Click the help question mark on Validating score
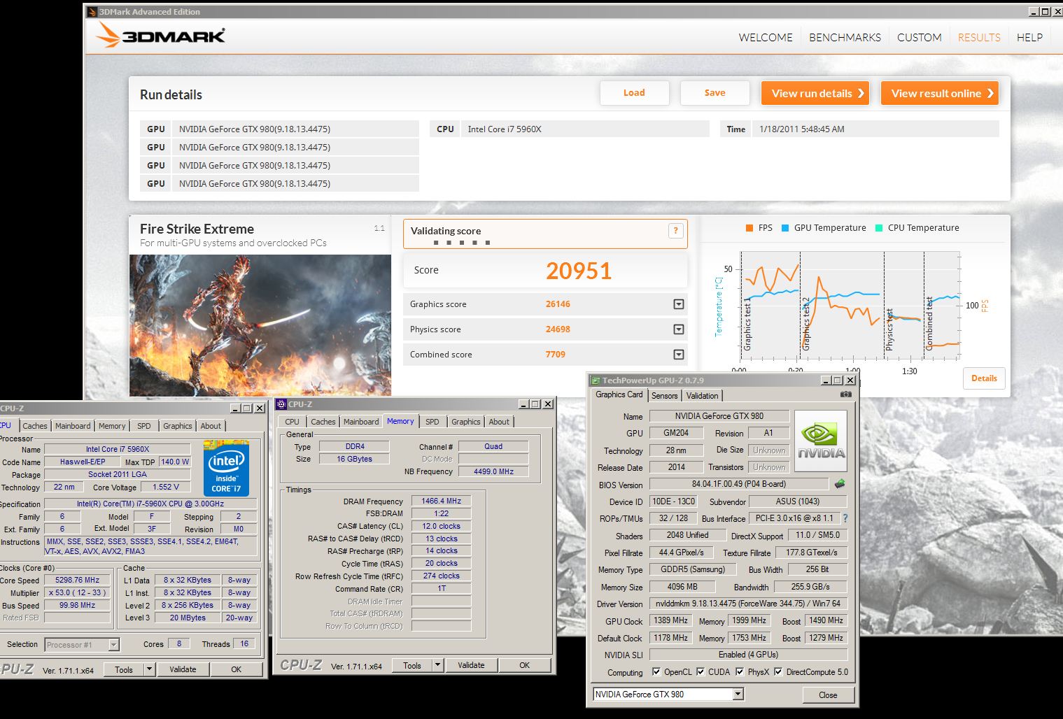Screen dimensions: 1063x719 (675, 231)
